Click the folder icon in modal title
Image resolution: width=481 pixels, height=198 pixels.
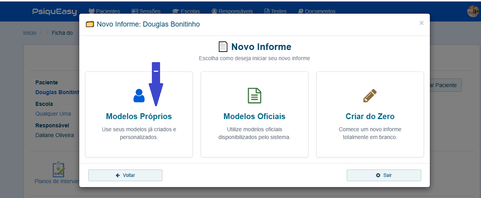point(90,25)
